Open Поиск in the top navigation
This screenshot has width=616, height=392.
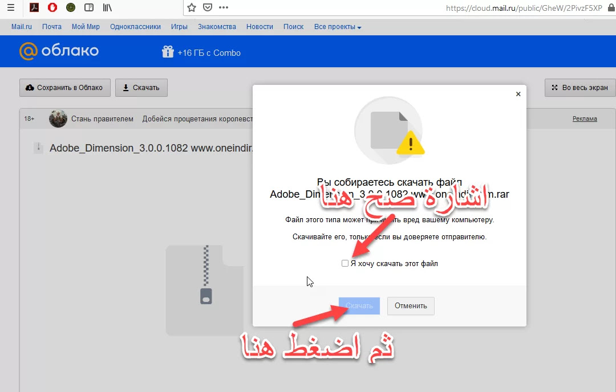[x=294, y=27]
